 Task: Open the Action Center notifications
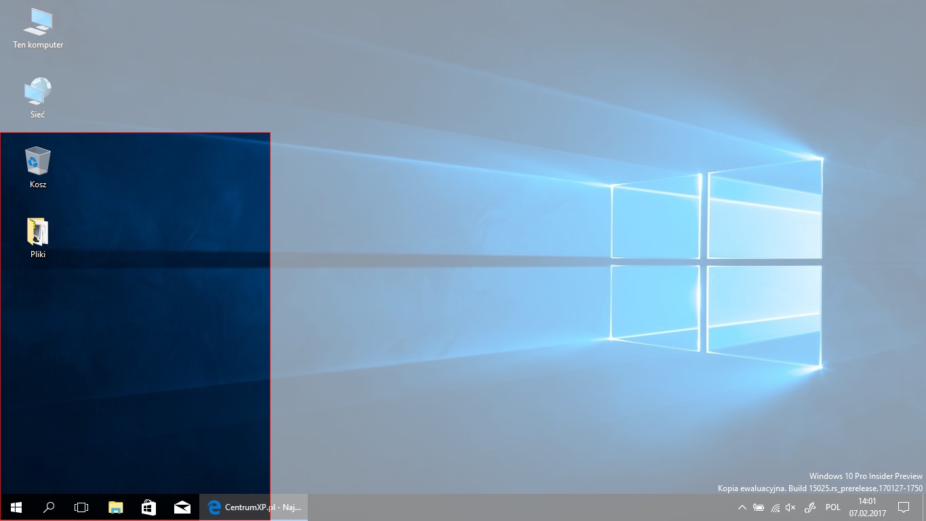point(903,507)
